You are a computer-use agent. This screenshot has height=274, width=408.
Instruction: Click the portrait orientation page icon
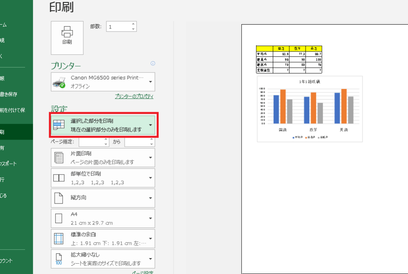click(59, 198)
